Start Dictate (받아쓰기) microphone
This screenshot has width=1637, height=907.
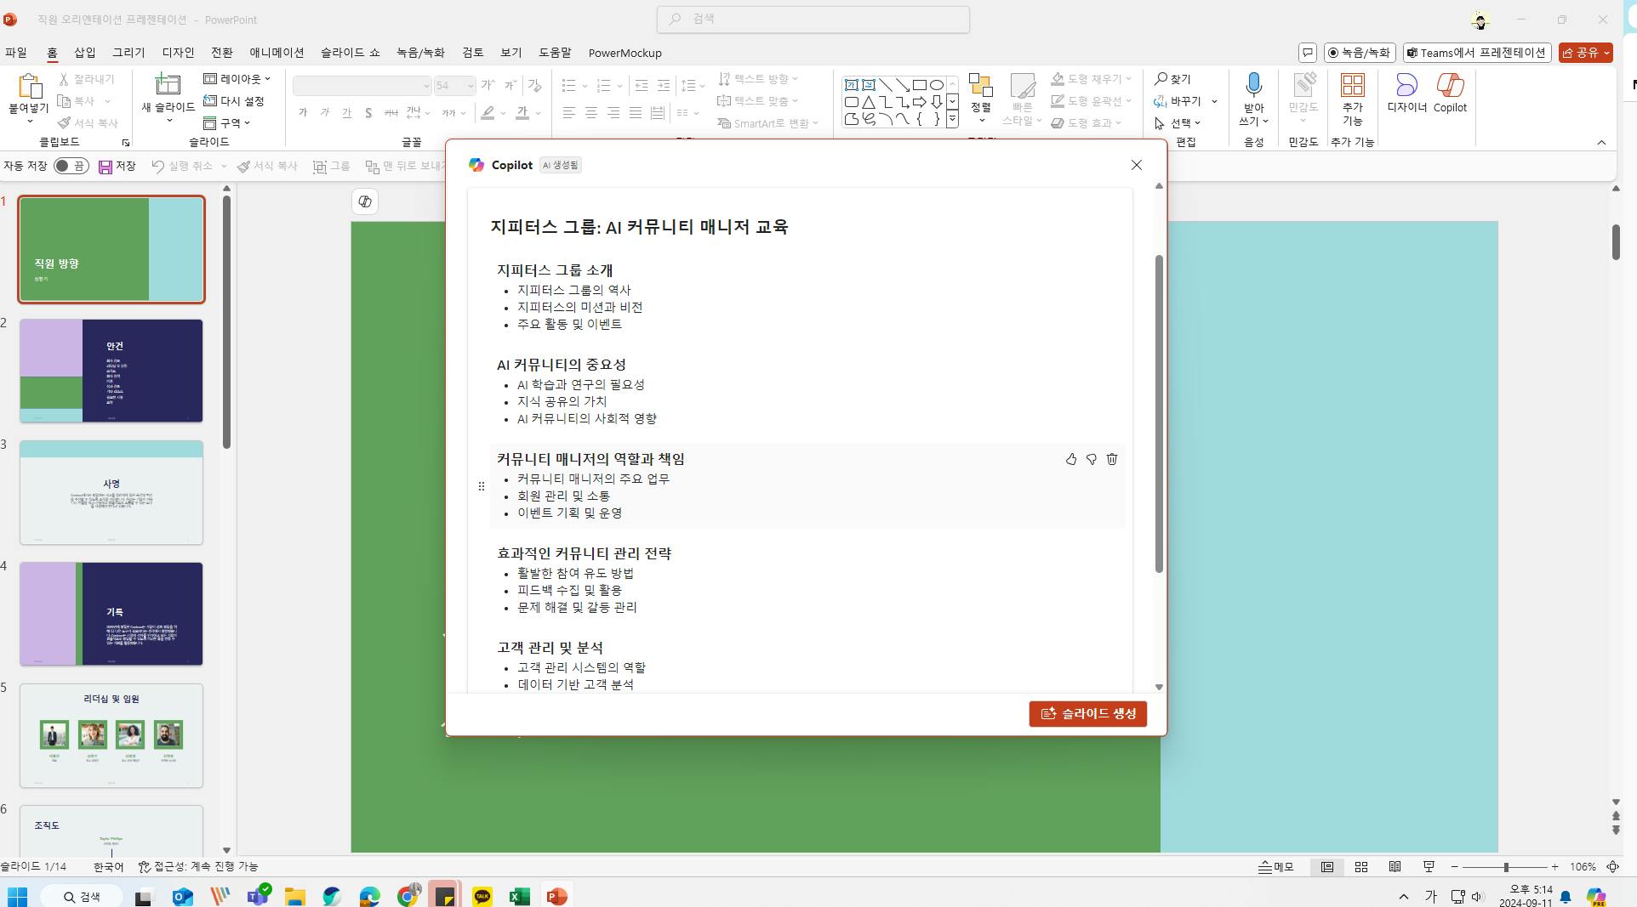[x=1253, y=85]
